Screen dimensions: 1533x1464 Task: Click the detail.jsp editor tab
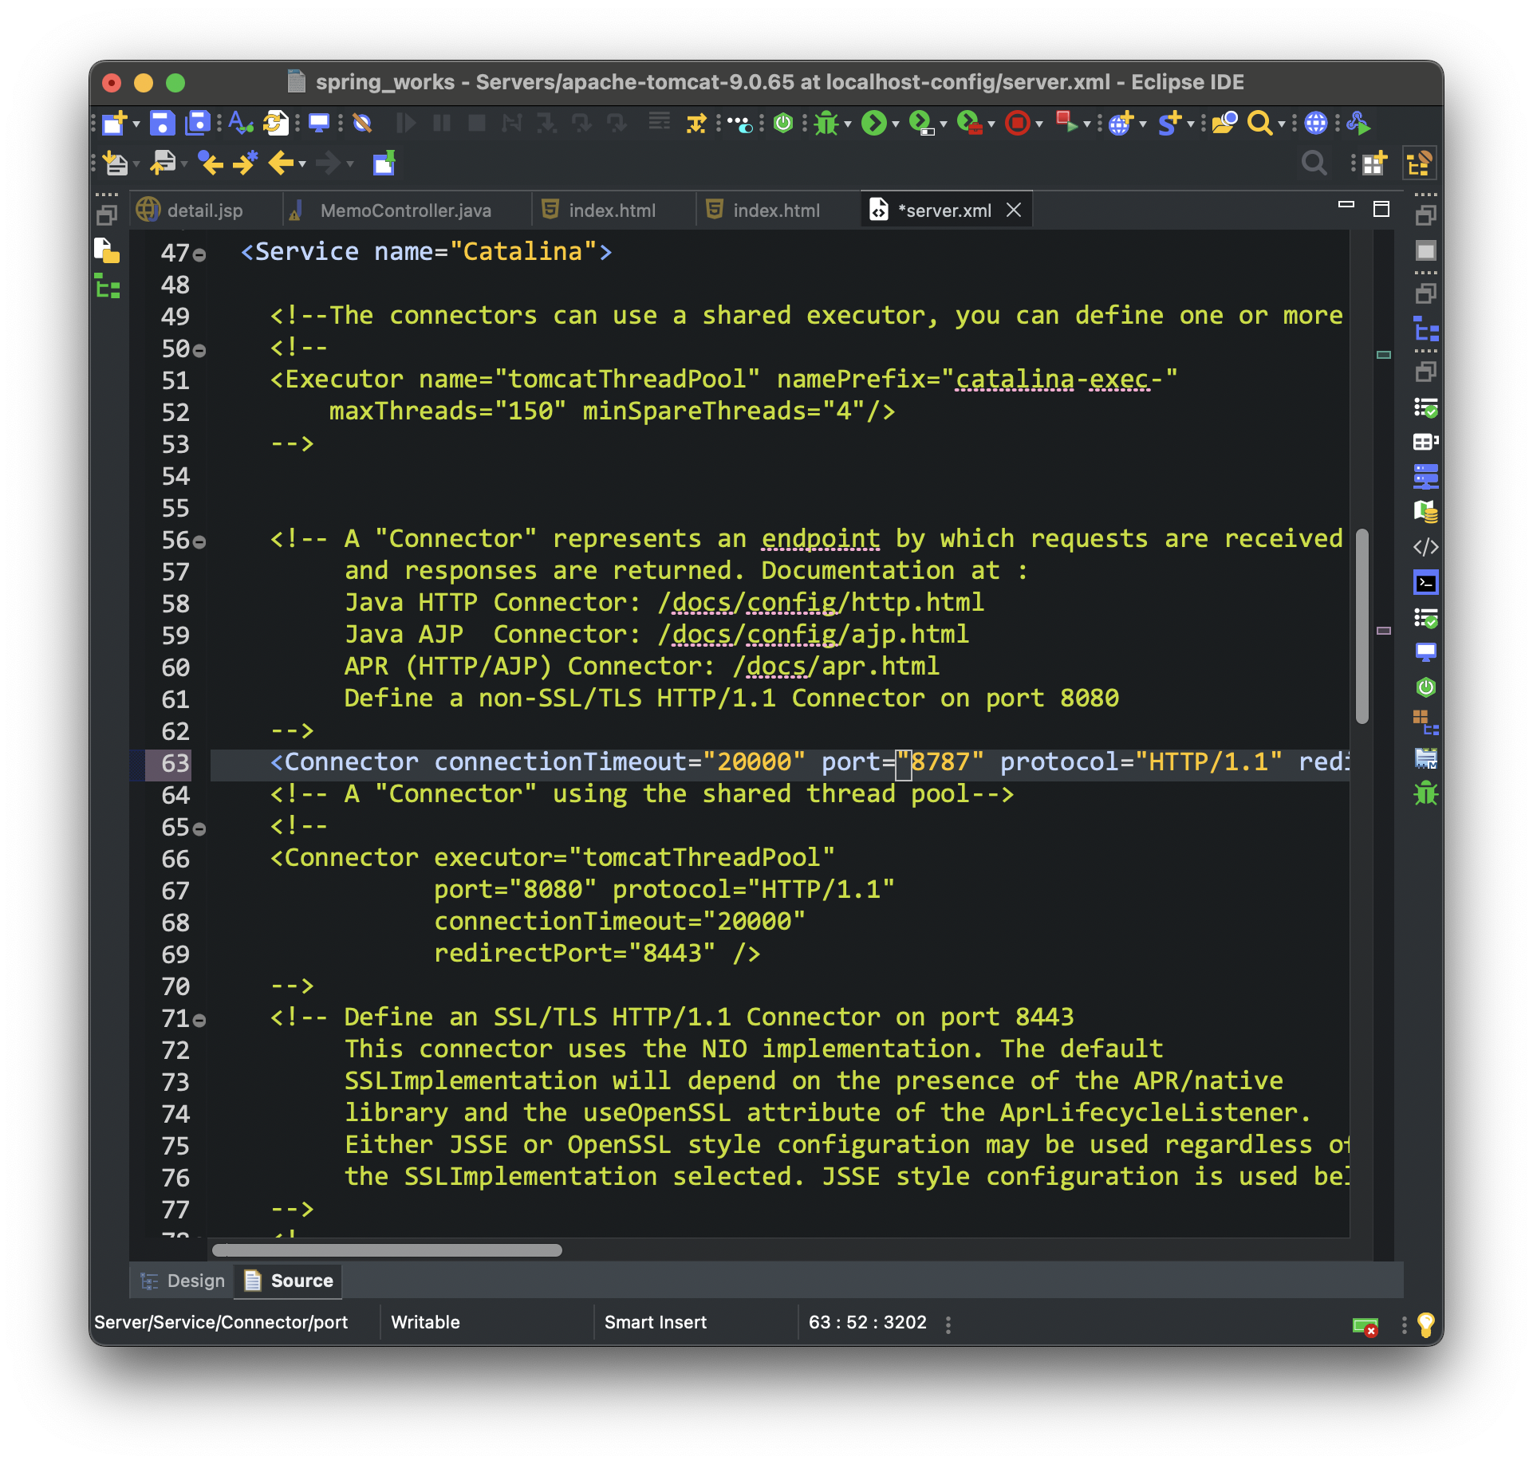(204, 211)
